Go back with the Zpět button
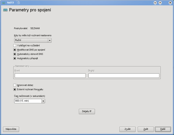The width and height of the screenshot is (174, 135). point(146,129)
